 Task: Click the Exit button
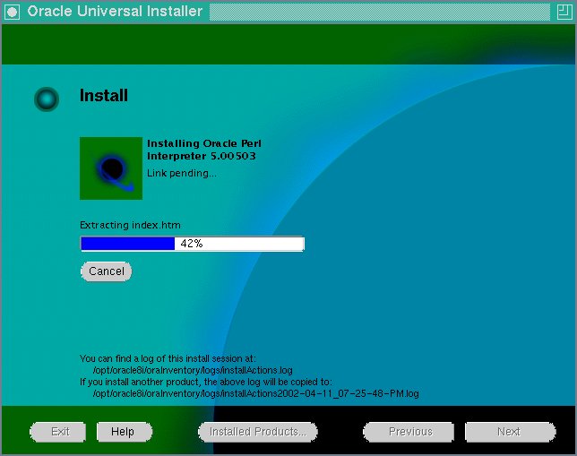[x=57, y=432]
